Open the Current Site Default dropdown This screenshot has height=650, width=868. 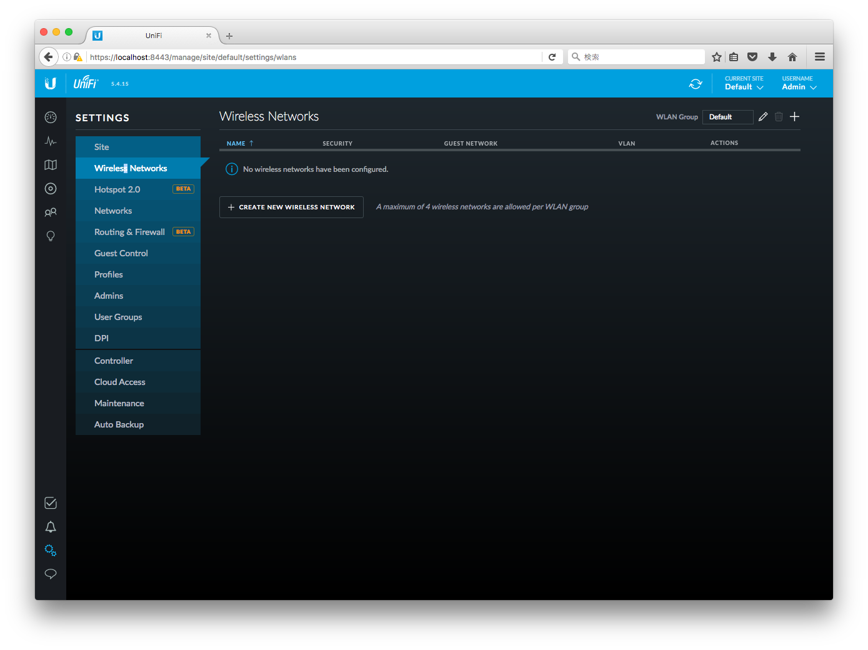[x=744, y=83]
